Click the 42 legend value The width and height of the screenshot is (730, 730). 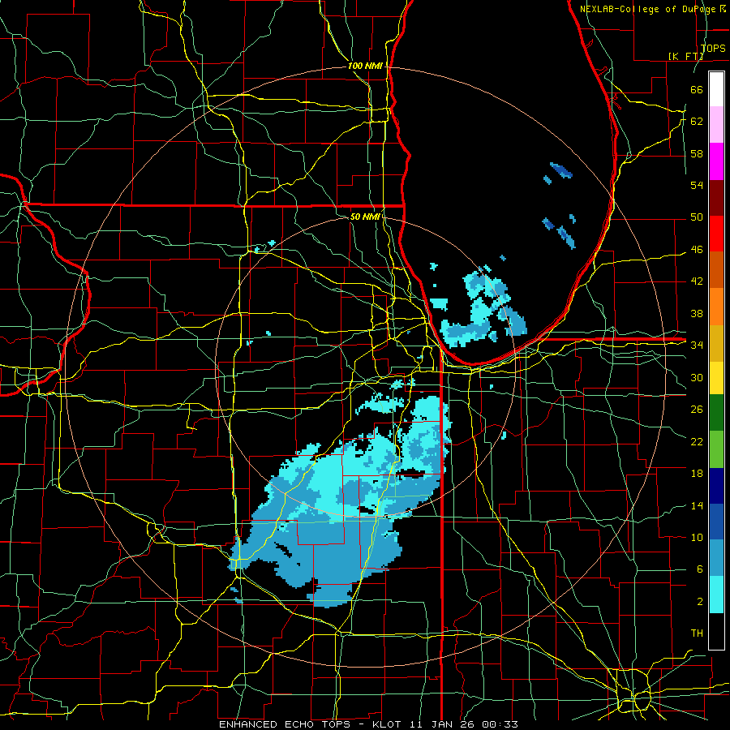[x=697, y=281]
